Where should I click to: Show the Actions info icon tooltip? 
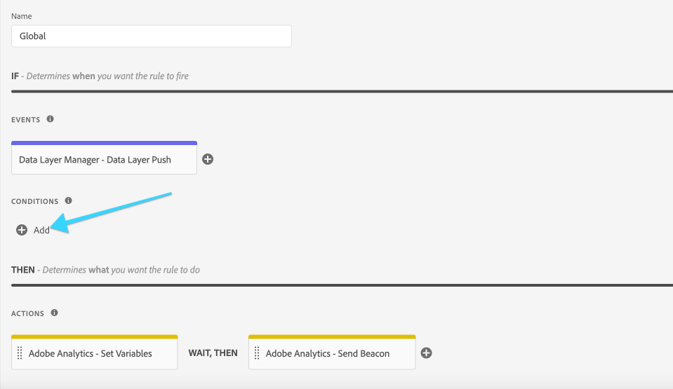54,313
